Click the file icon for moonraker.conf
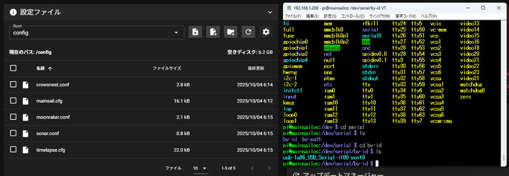This screenshot has height=176, width=509. [x=25, y=117]
